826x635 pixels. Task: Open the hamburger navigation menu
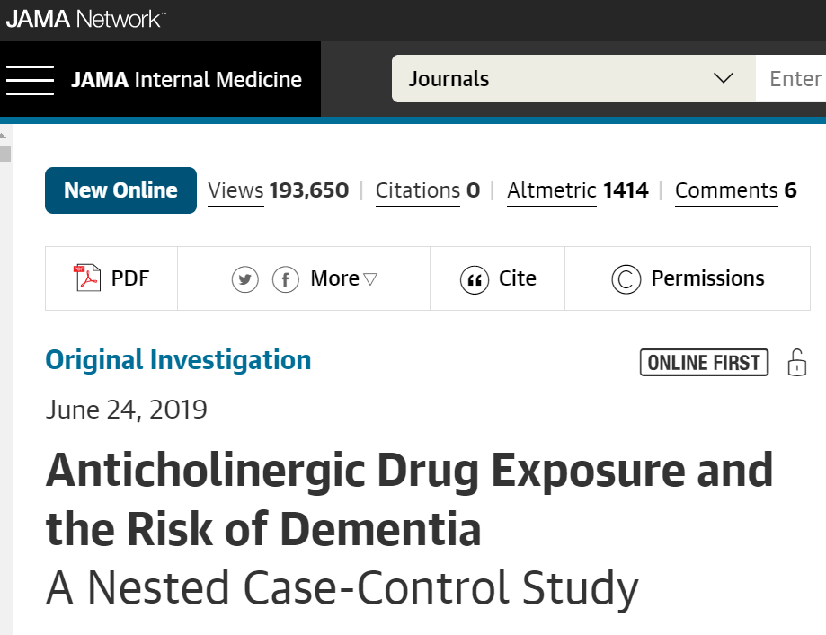click(30, 79)
